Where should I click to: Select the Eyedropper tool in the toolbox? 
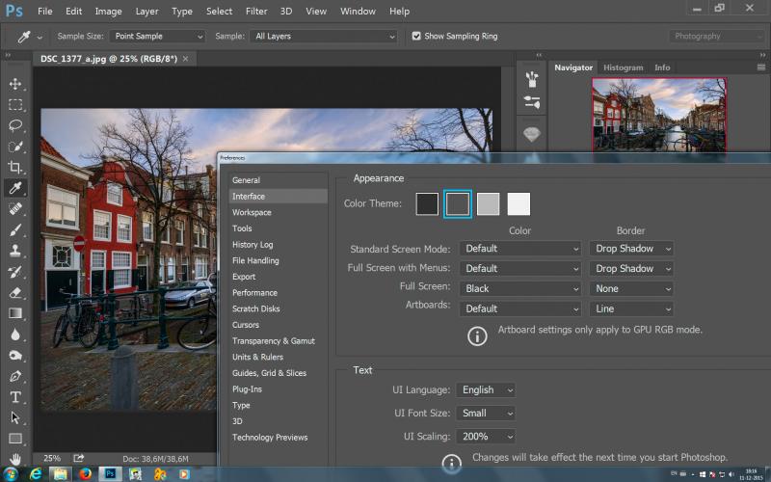[15, 188]
